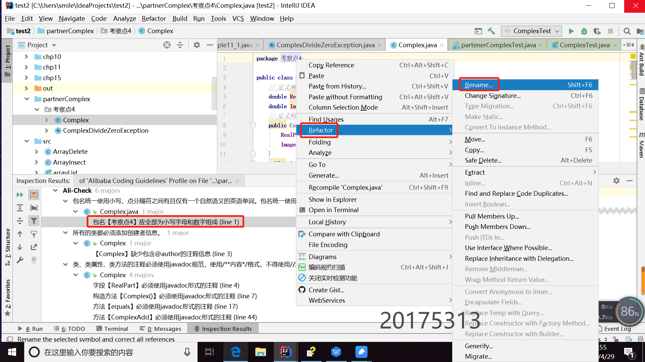Toggle the Ant Build side panel
Viewport: 645px width, 362px height.
pos(641,60)
